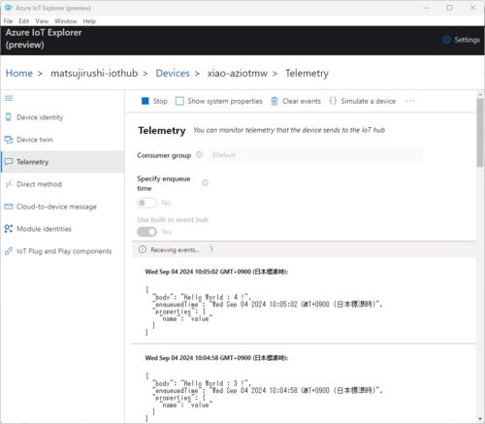The height and width of the screenshot is (424, 485).
Task: Select Direct method in navigation
Action: 39,184
